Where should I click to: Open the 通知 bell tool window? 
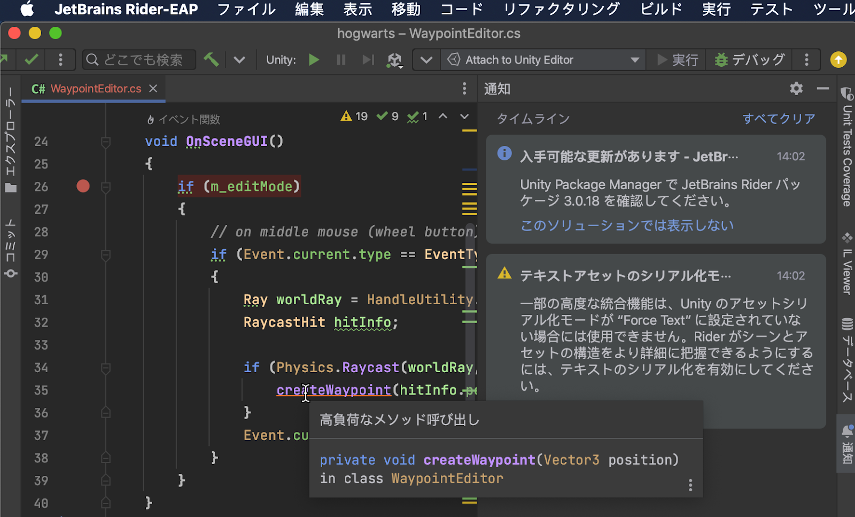click(x=846, y=443)
